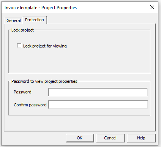Close the Project Properties dialog with X
Viewport: 161px width, 147px height.
(x=152, y=7)
